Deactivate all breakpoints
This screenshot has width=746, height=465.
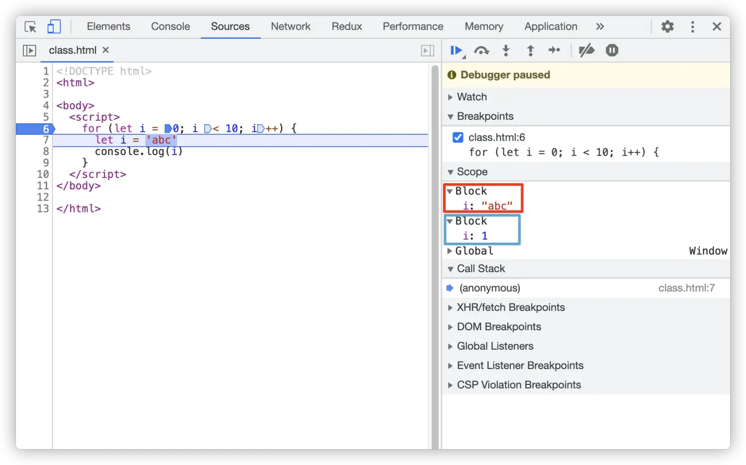[x=587, y=50]
